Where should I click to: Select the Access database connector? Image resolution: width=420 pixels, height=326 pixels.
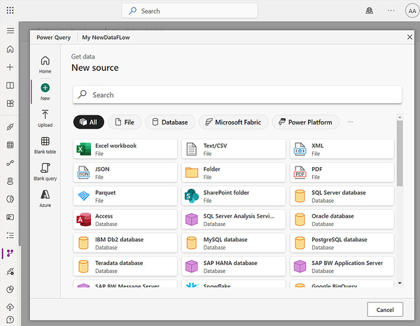coord(125,220)
